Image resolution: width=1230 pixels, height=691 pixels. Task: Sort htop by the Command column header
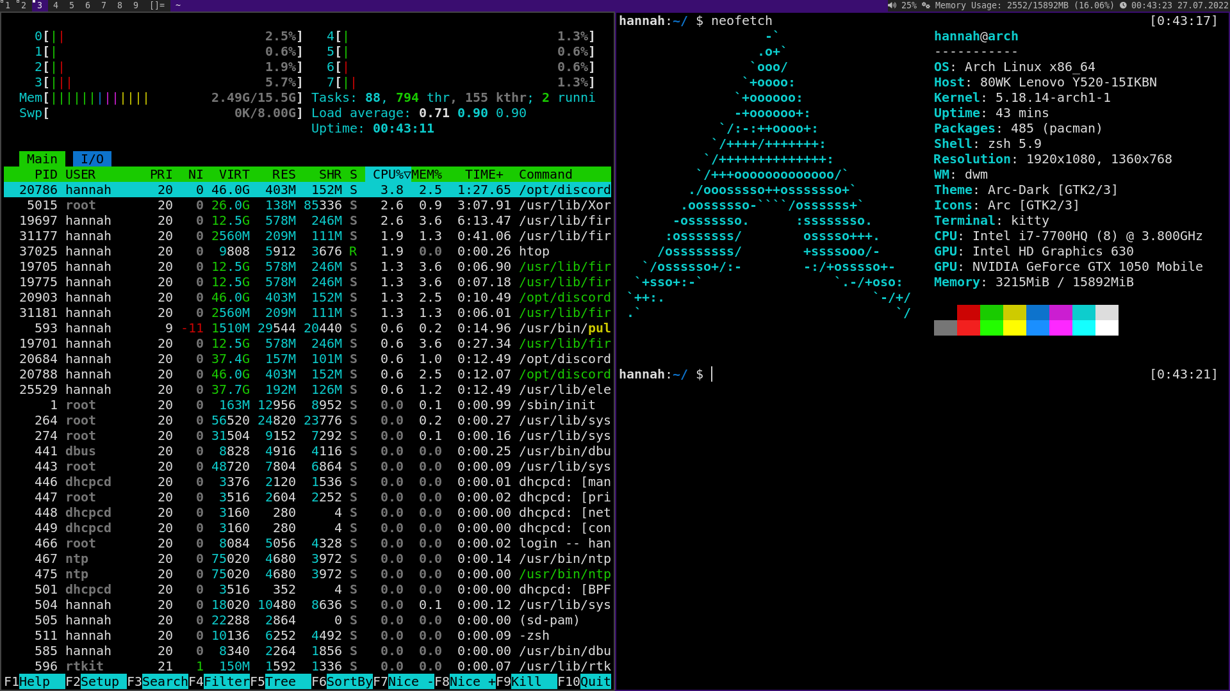546,174
